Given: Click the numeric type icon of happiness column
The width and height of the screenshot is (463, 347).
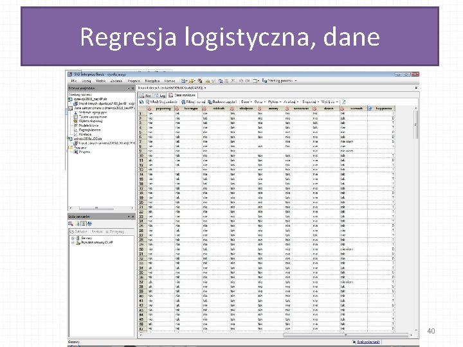Looking at the screenshot, I should pyautogui.click(x=370, y=109).
